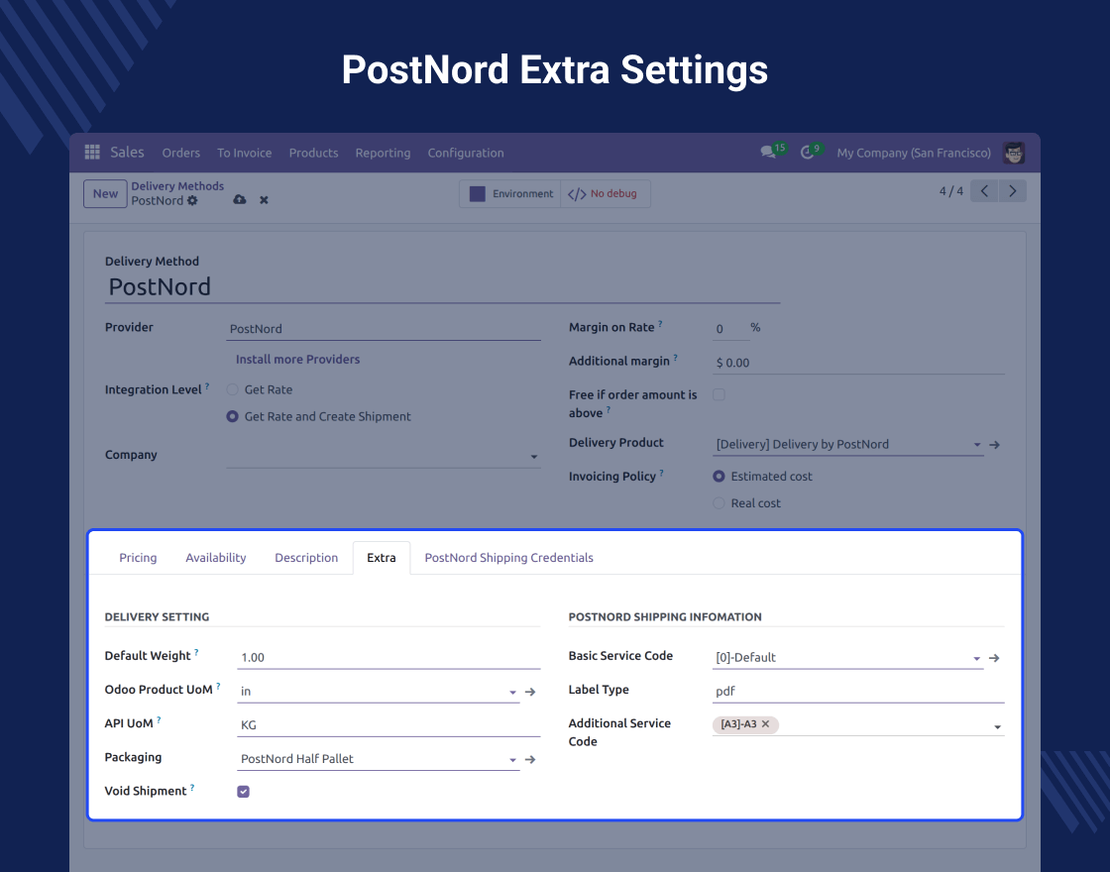
Task: Show Void Shipment help tooltip icon
Action: [x=192, y=788]
